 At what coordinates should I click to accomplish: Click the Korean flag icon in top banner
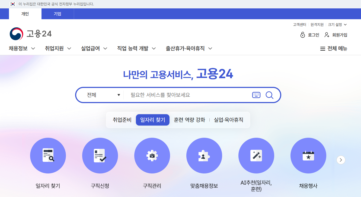tap(12, 4)
